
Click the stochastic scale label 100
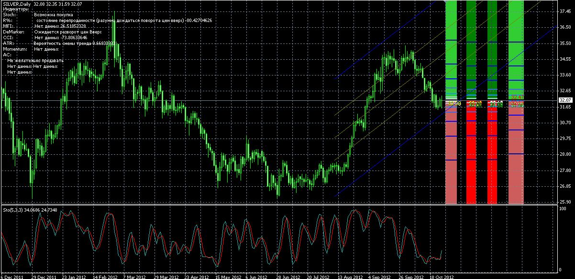click(x=563, y=209)
